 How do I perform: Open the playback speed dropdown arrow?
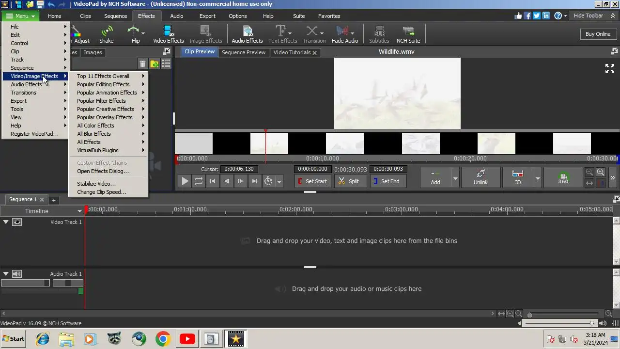(x=279, y=182)
